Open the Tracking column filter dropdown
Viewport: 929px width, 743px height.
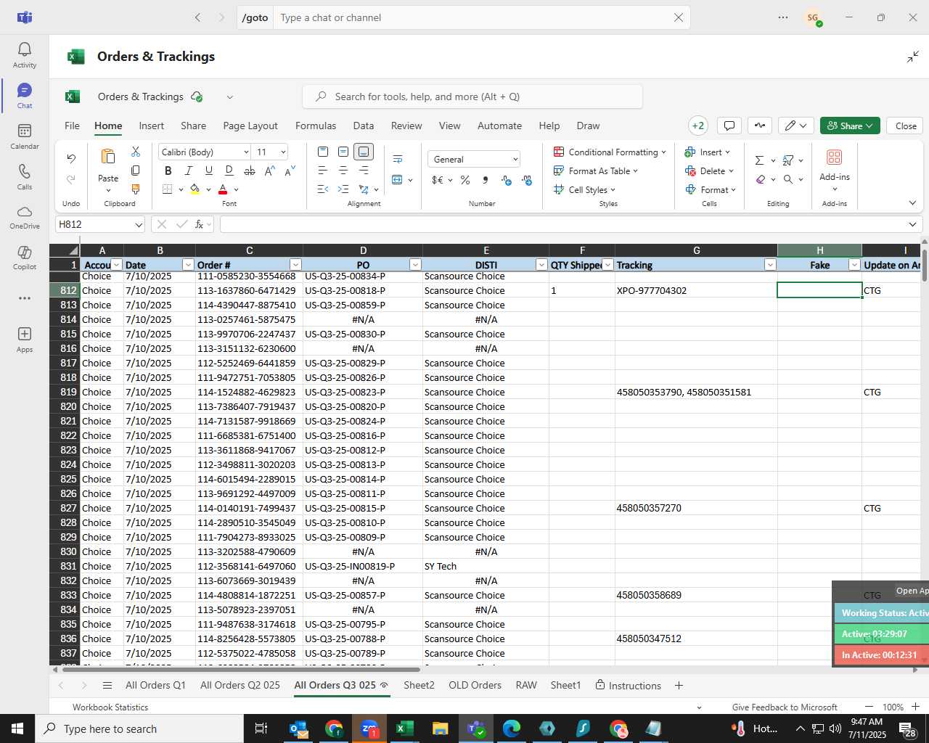tap(770, 265)
